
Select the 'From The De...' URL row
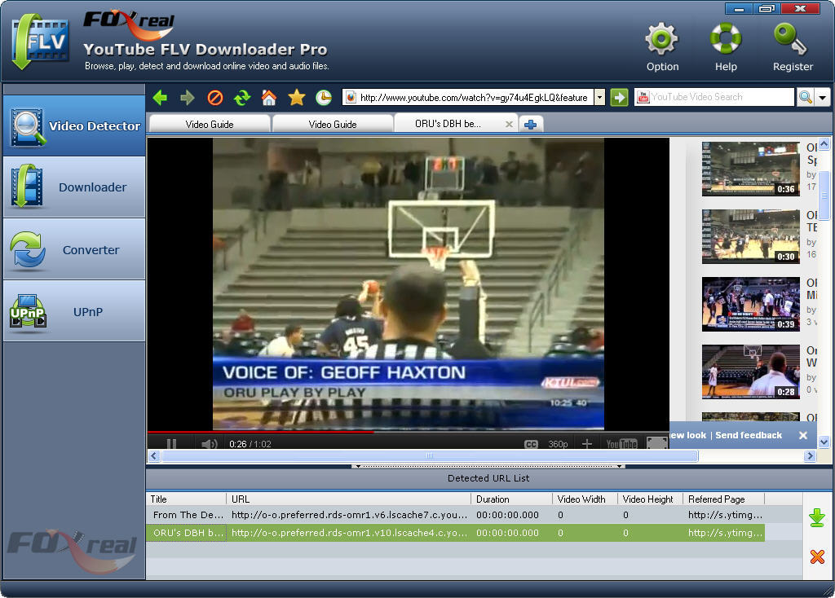[x=455, y=515]
